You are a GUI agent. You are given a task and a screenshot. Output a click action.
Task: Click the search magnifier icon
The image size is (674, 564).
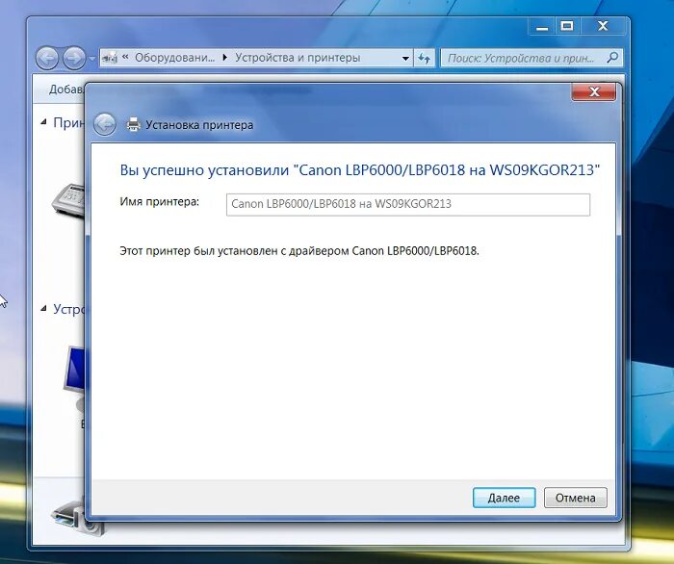click(x=612, y=58)
